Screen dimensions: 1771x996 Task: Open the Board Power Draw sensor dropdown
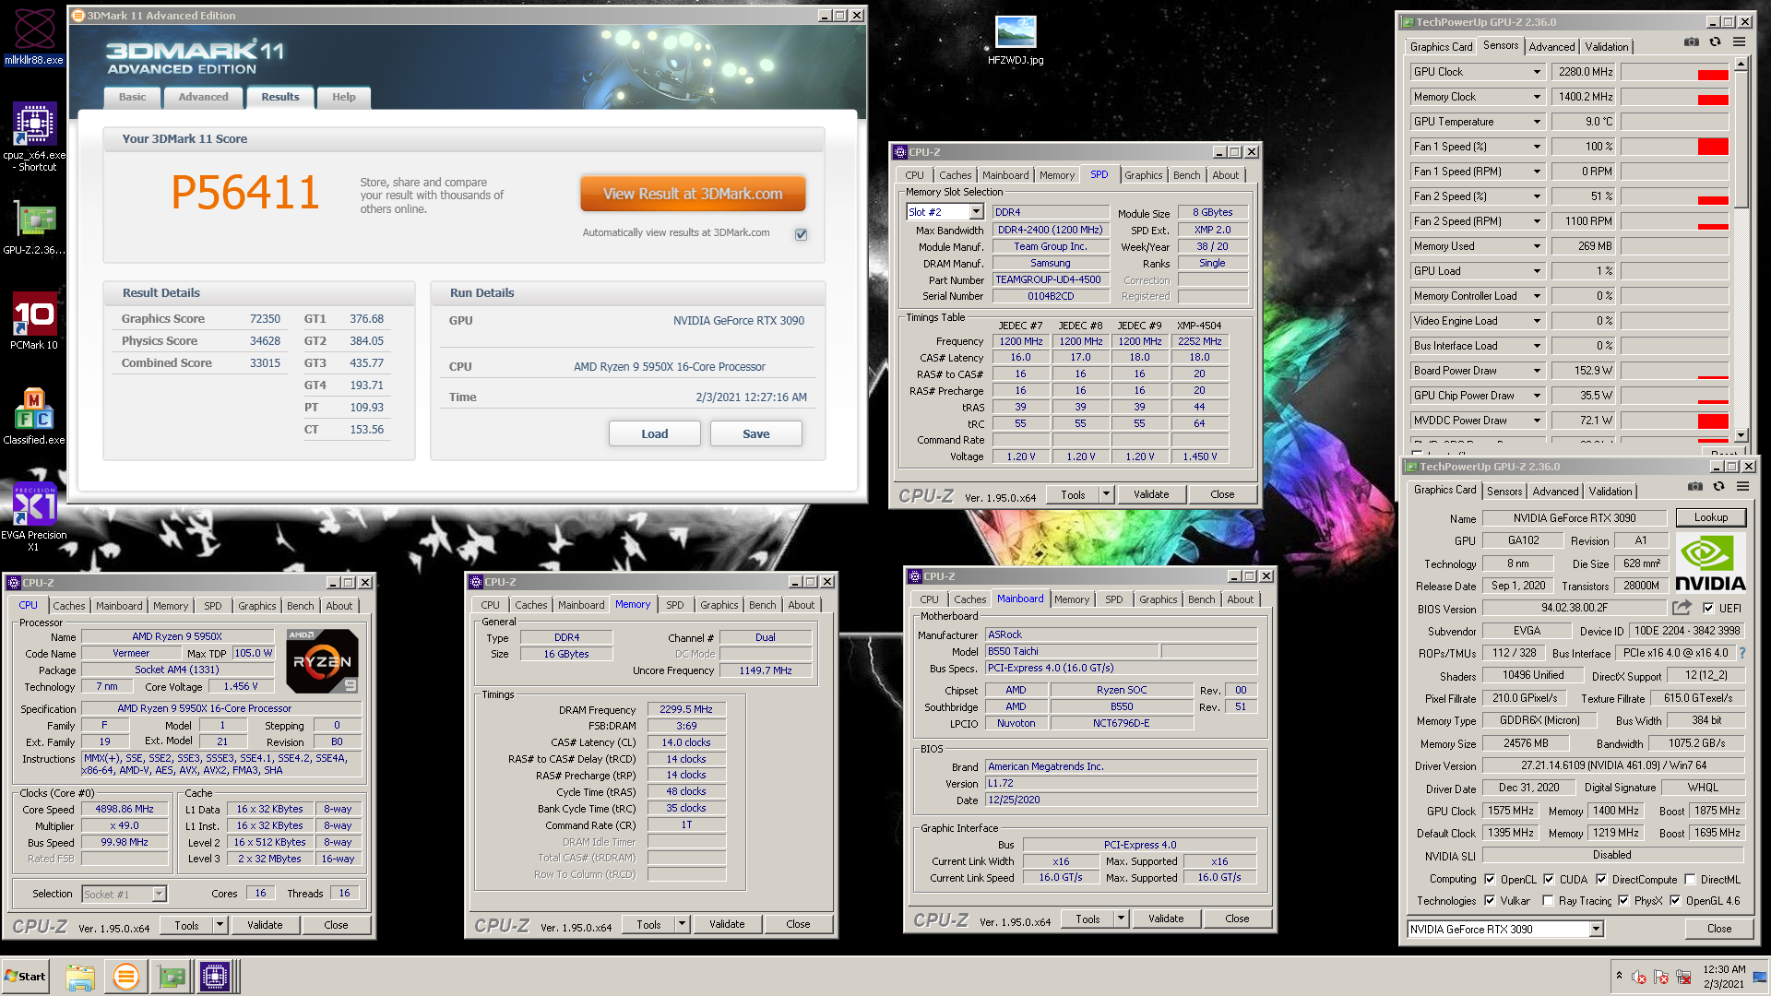click(1537, 371)
